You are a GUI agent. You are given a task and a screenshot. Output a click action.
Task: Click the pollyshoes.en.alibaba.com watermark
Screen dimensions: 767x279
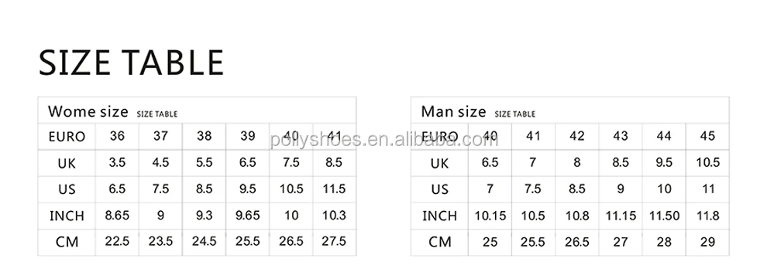coord(384,140)
